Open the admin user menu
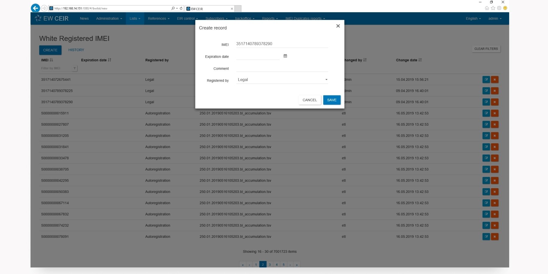548x274 pixels. (x=495, y=19)
